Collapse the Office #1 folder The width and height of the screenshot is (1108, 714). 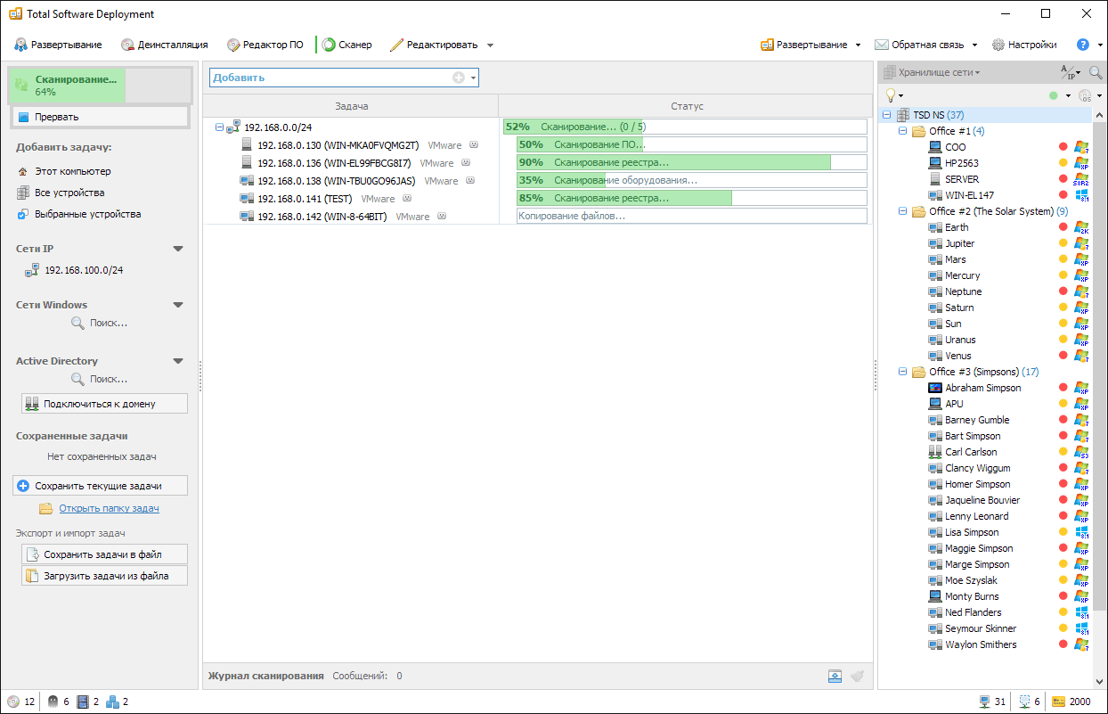tap(902, 131)
